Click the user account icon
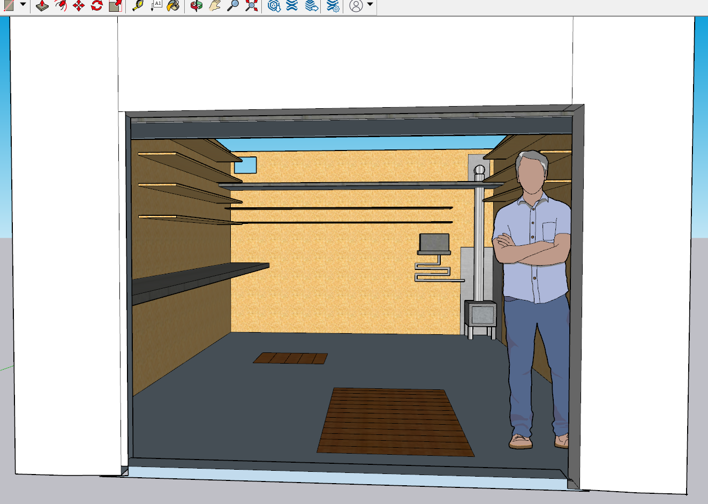Image resolution: width=708 pixels, height=504 pixels. coord(356,6)
